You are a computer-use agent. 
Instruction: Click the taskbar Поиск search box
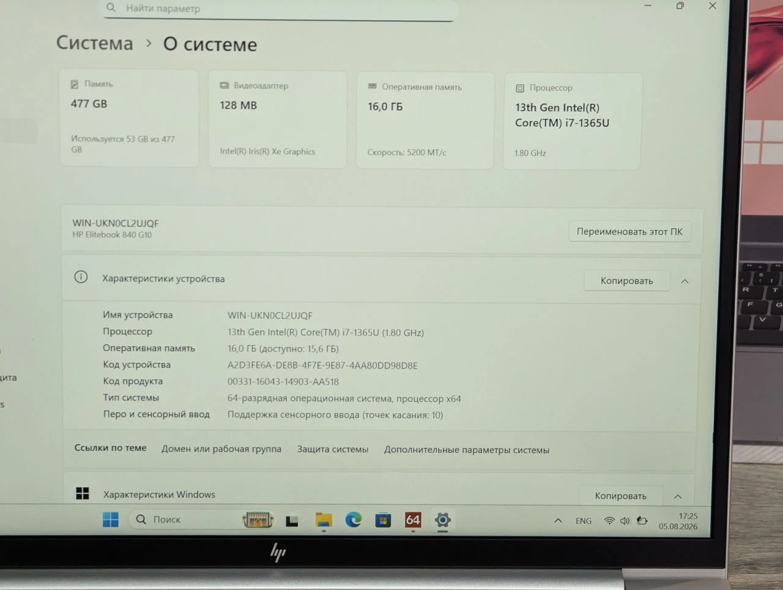click(x=202, y=520)
